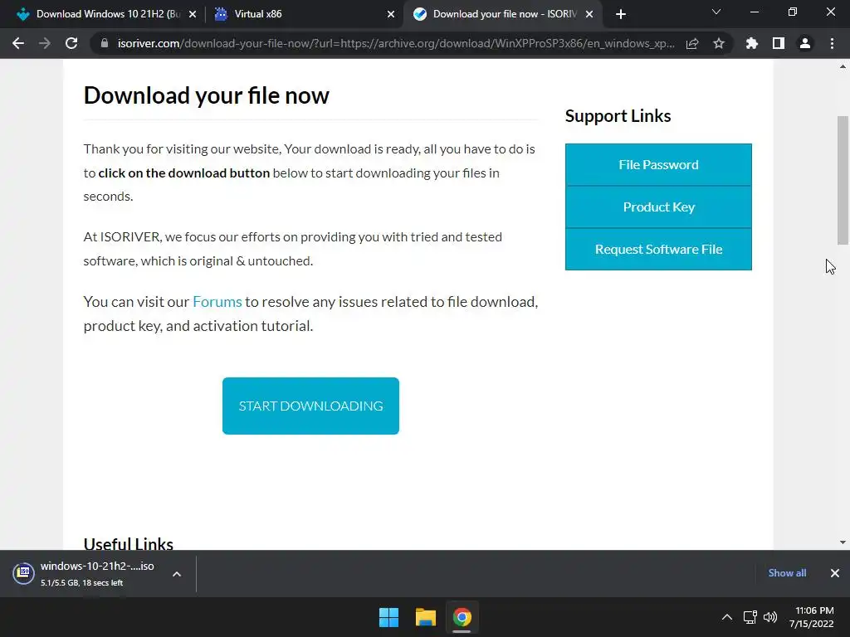Share this page via the share icon

[692, 43]
